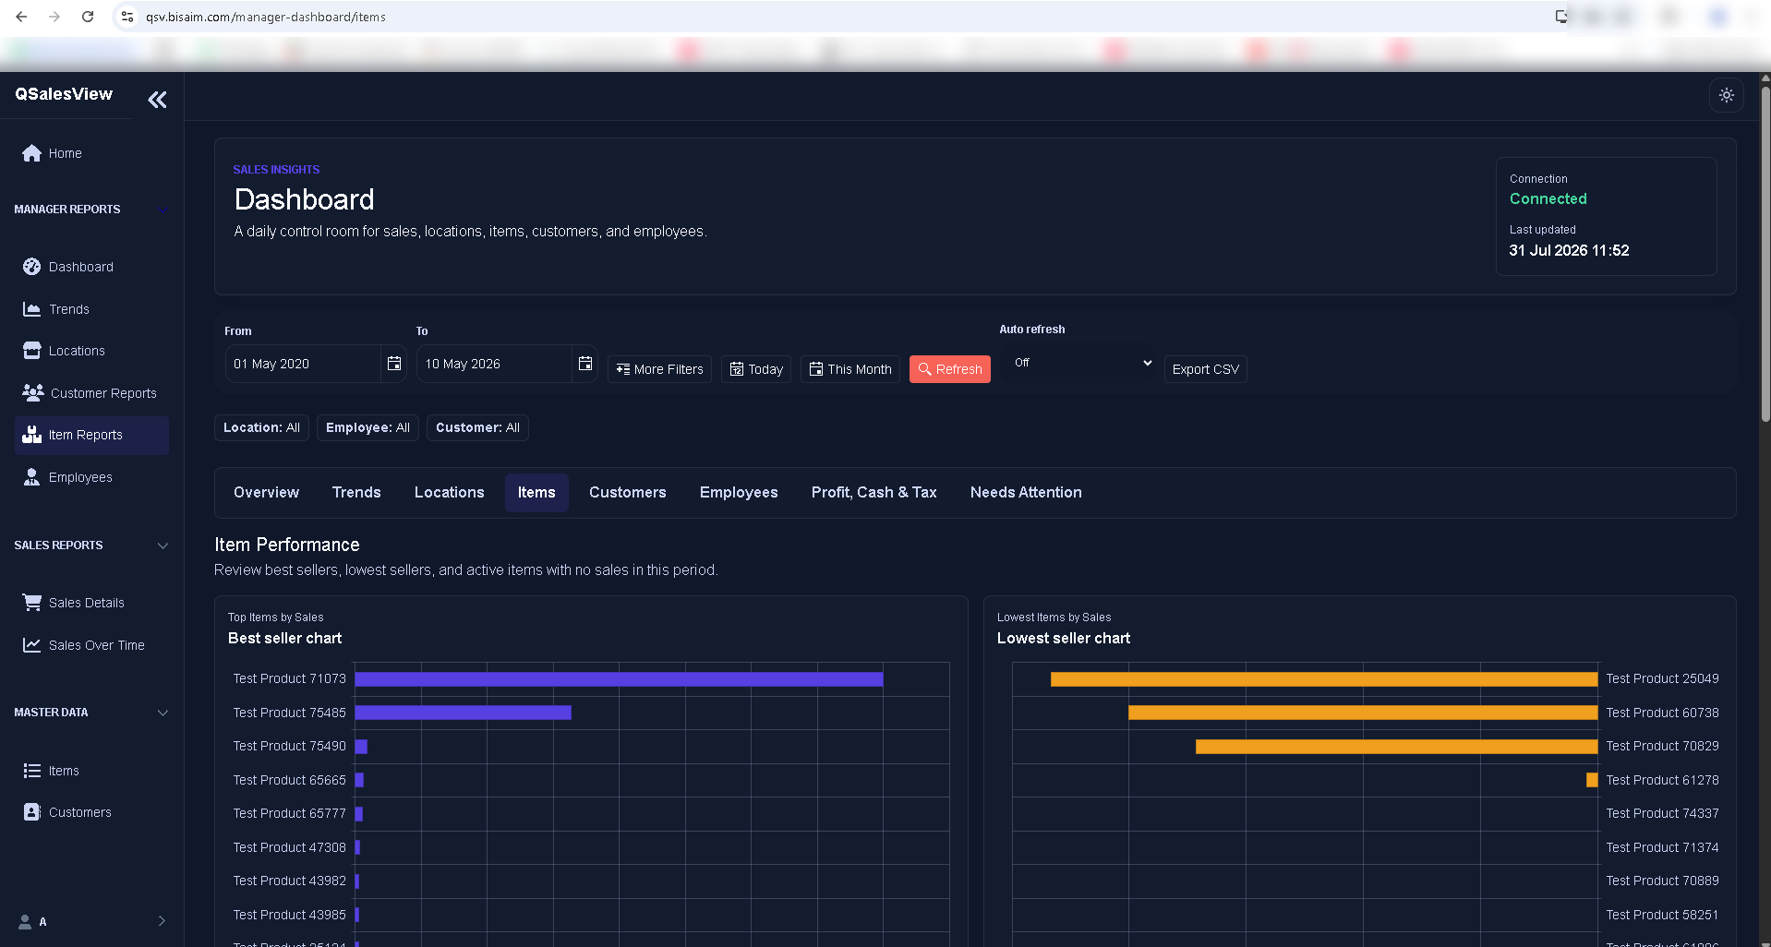The image size is (1771, 947).
Task: Switch to the Profit, Cash & Tax tab
Action: [873, 493]
